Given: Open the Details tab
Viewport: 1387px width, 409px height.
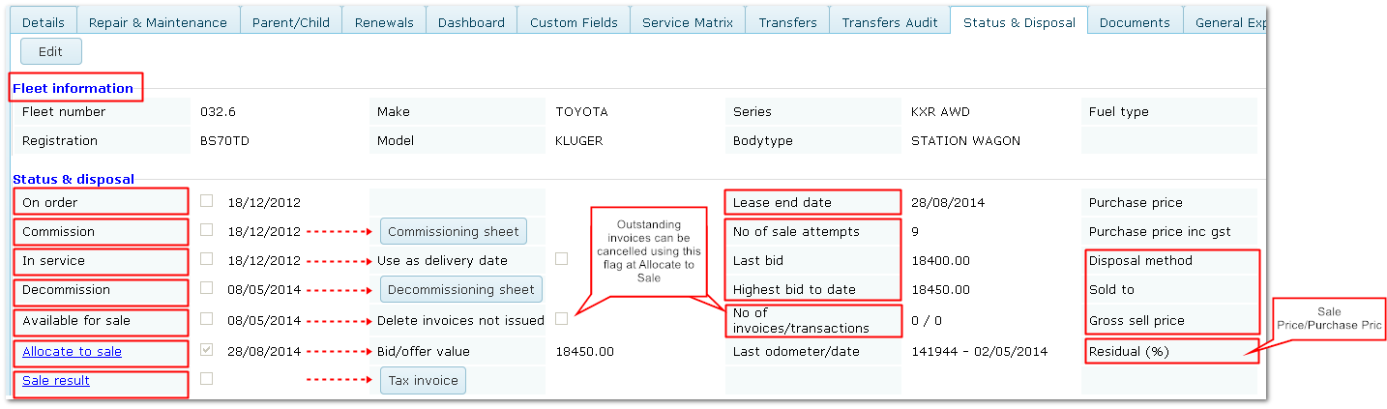Looking at the screenshot, I should pos(43,21).
